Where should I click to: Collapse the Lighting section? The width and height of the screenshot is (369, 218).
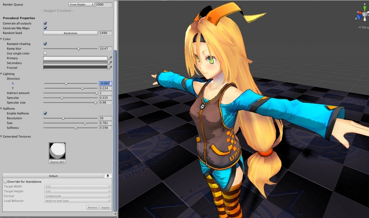(1, 74)
